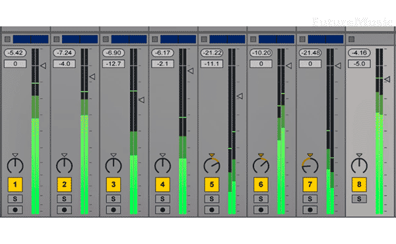This screenshot has width=396, height=244.
Task: Click the -5.42 peak level on track 1
Action: [x=15, y=53]
